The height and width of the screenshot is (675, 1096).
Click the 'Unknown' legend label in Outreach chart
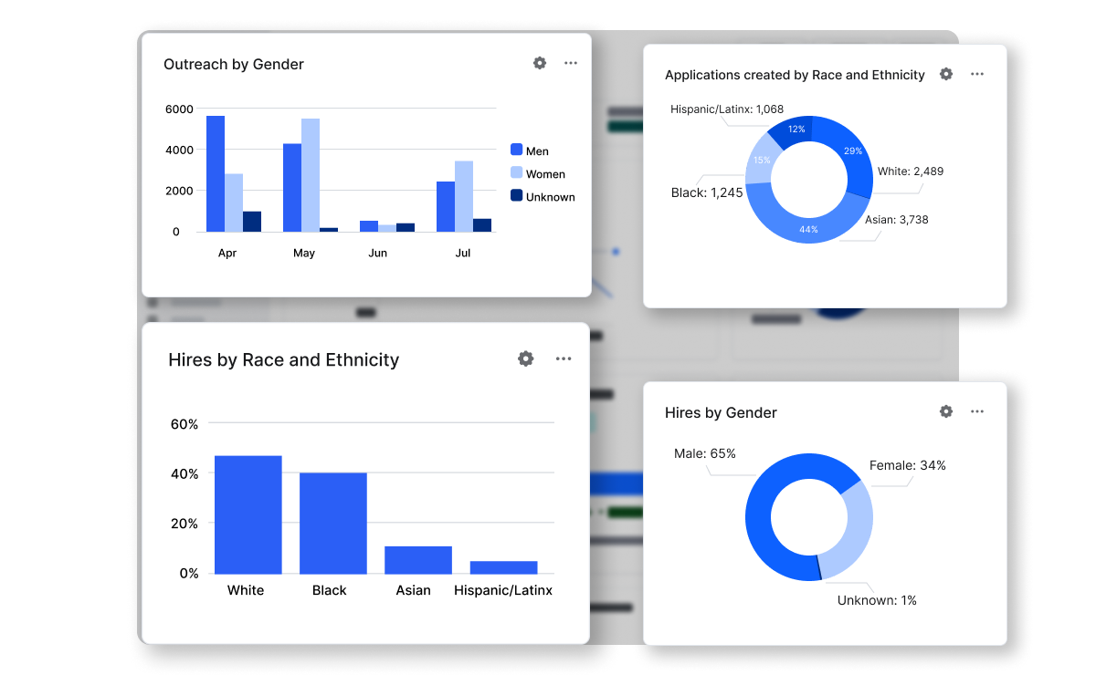pyautogui.click(x=551, y=196)
